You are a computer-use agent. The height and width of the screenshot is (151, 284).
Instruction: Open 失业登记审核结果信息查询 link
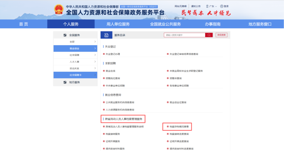[x=184, y=54]
